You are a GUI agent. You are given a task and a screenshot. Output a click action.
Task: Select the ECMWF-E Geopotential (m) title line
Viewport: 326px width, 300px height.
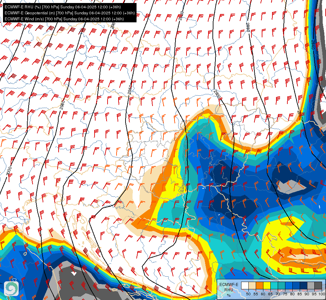(x=70, y=13)
